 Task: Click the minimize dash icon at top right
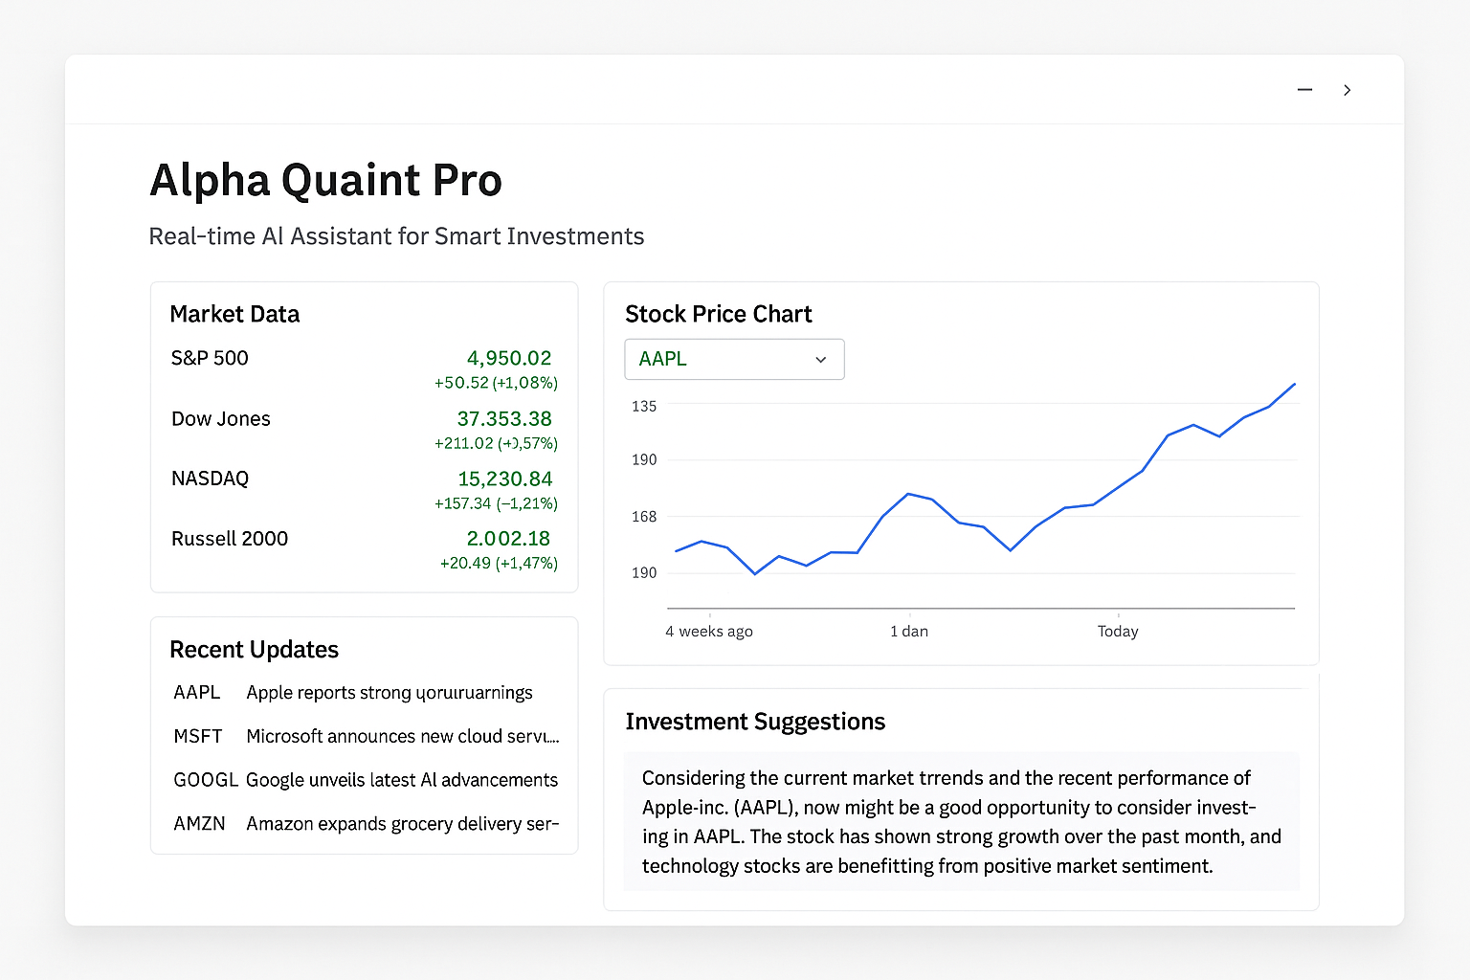coord(1304,89)
